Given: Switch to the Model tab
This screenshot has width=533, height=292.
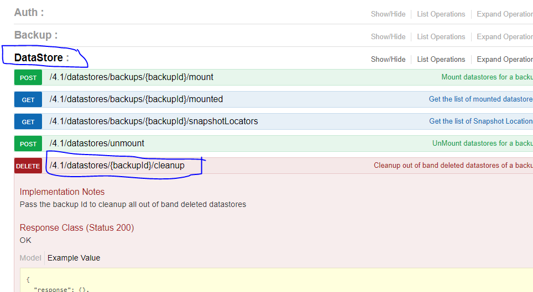Looking at the screenshot, I should pos(30,258).
